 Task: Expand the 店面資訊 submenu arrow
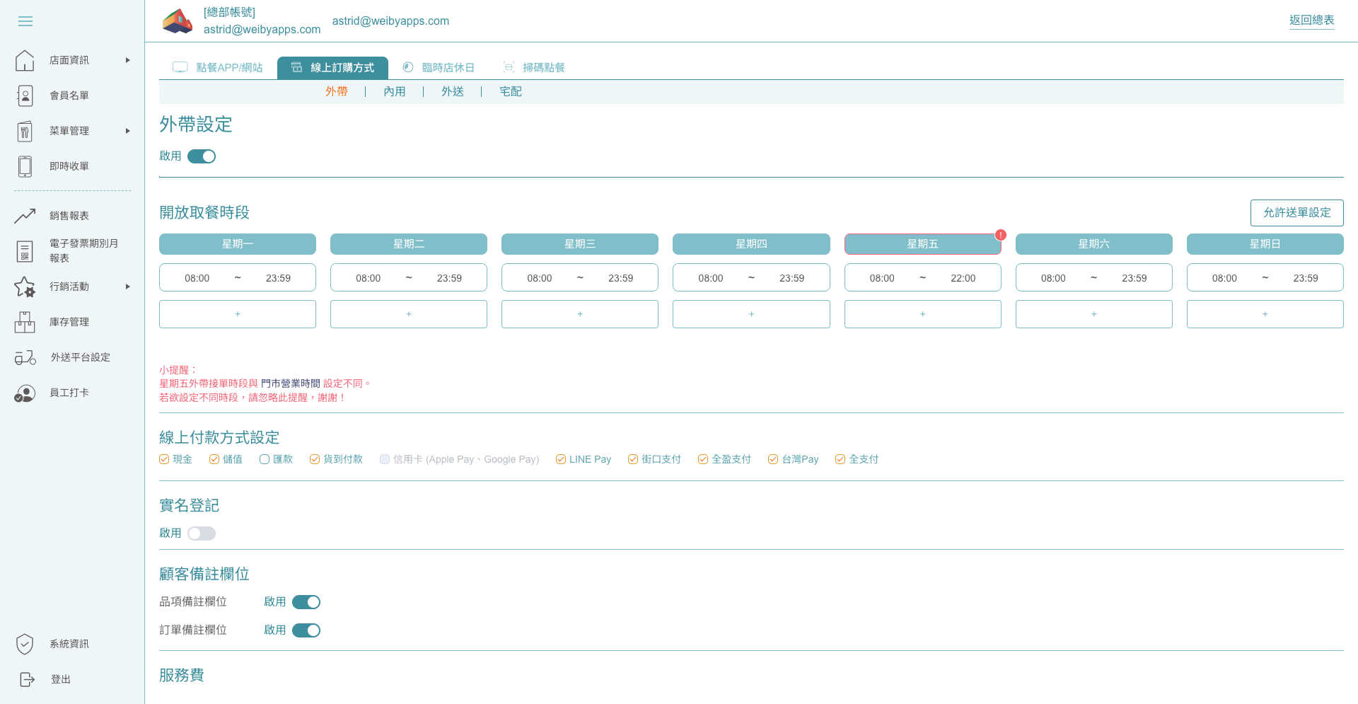[128, 60]
